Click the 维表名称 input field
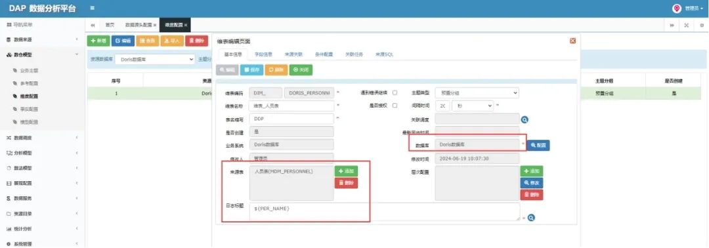This screenshot has height=248, width=709. coord(291,106)
